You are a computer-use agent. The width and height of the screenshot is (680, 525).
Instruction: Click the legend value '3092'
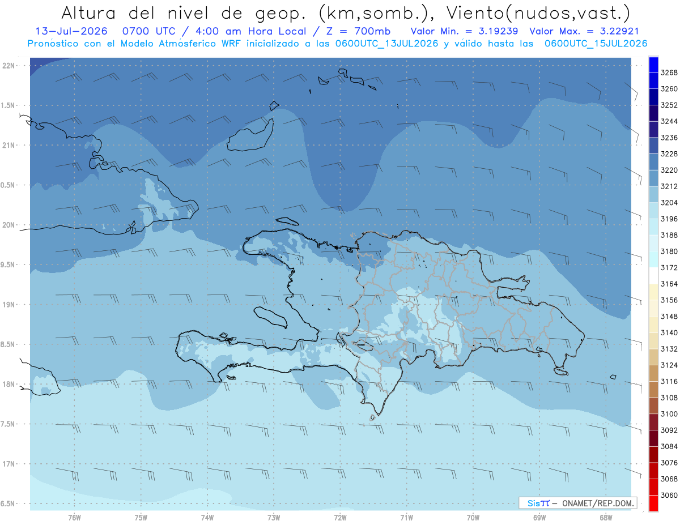(669, 430)
